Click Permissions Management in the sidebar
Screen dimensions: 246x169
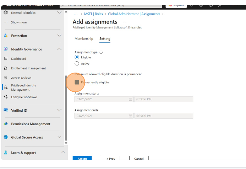(x=31, y=124)
